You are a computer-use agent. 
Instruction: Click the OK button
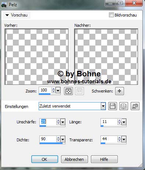pos(45,159)
